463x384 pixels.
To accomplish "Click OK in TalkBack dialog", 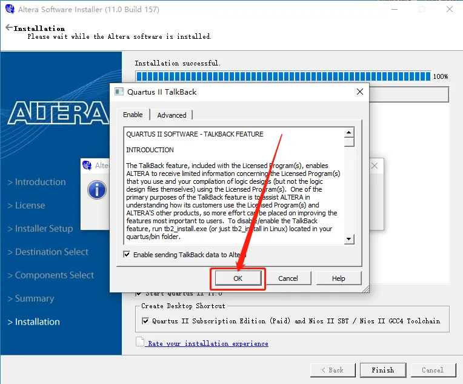I will click(238, 278).
